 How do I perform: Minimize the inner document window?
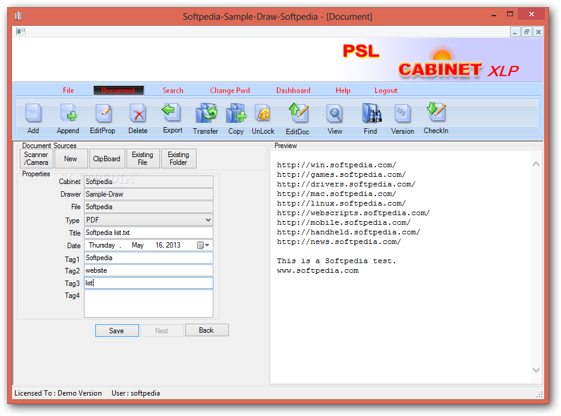click(515, 32)
